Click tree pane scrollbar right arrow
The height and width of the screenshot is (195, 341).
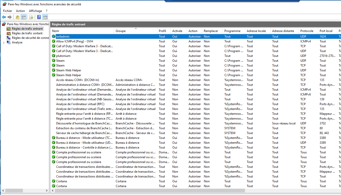tap(47, 190)
